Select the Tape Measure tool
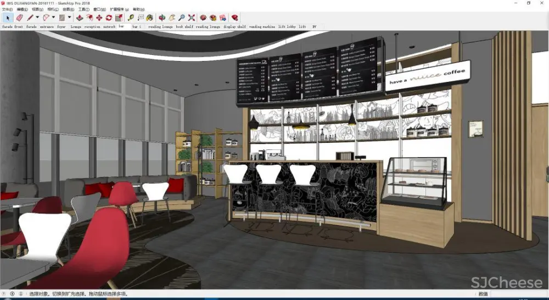 click(x=131, y=18)
